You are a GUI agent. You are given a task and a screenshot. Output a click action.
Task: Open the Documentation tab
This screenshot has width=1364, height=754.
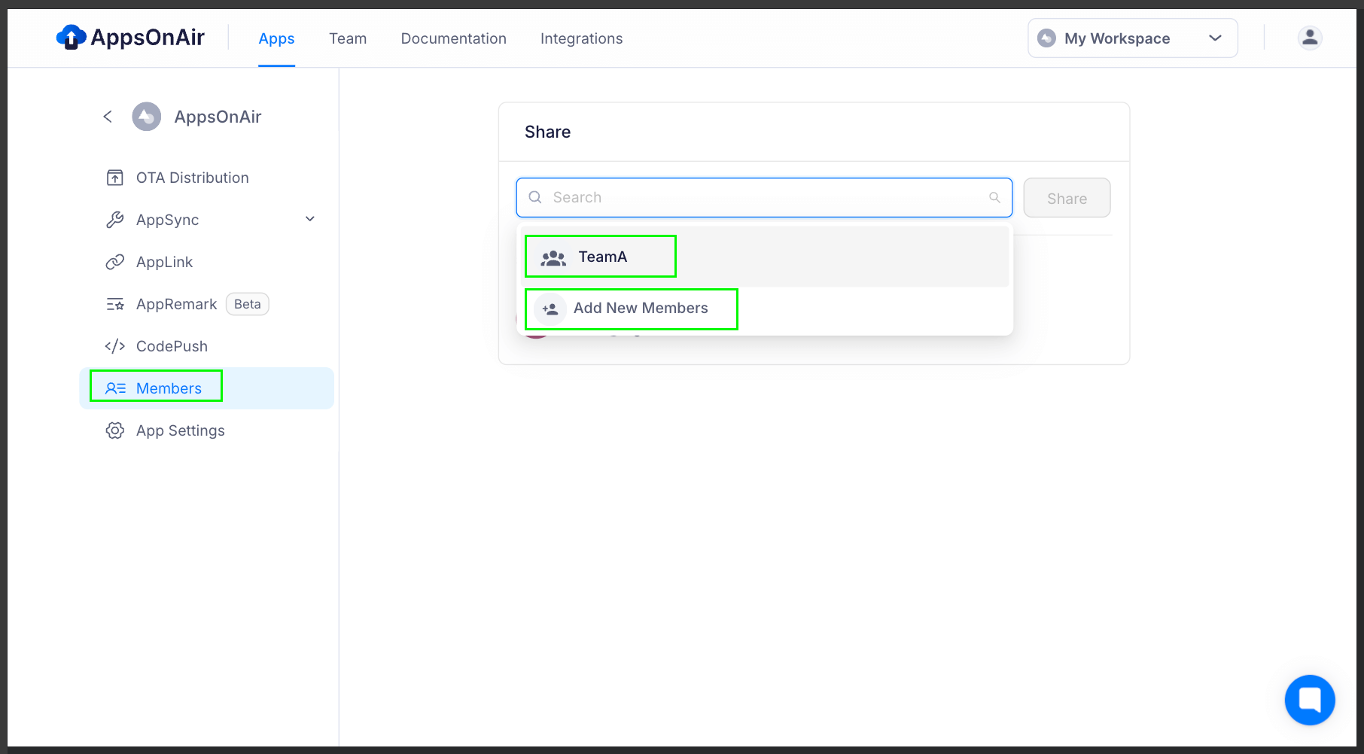click(x=453, y=38)
